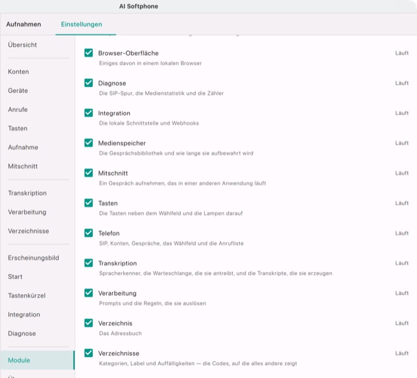Uncheck the Verarbeitung module checkbox
Screen dimensions: 417x378
click(x=89, y=293)
